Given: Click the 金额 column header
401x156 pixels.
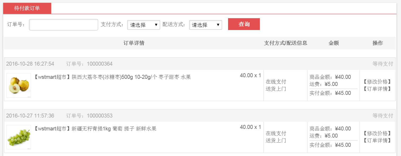Looking at the screenshot, I should pos(334,43).
